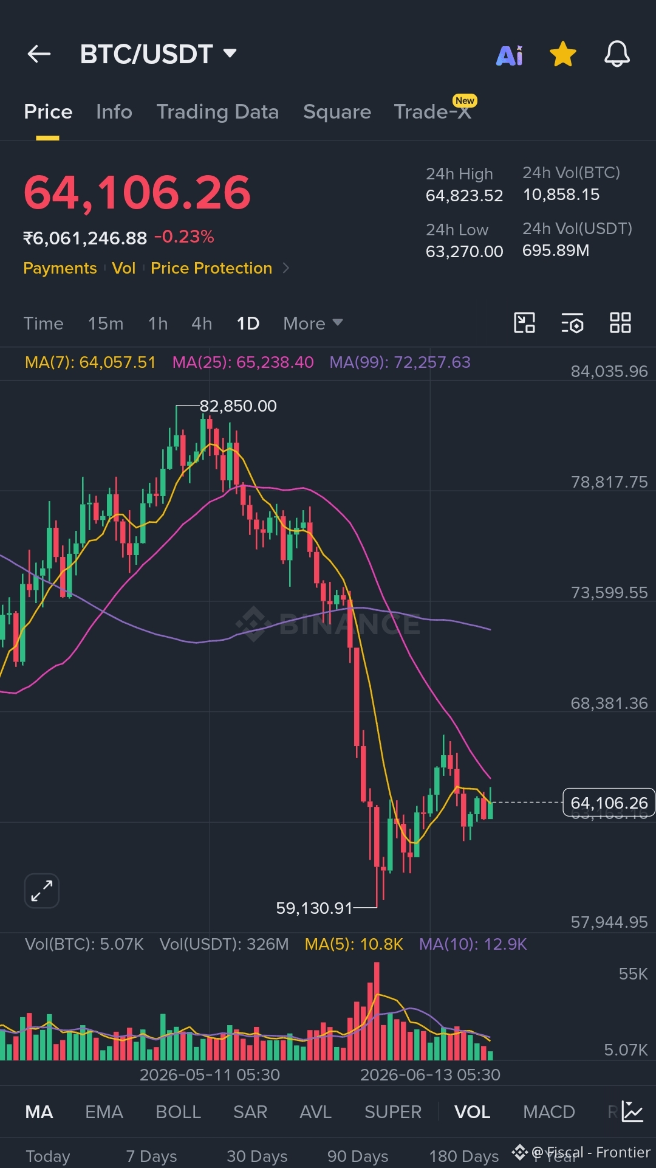
Task: Select the Today range
Action: click(x=48, y=1156)
